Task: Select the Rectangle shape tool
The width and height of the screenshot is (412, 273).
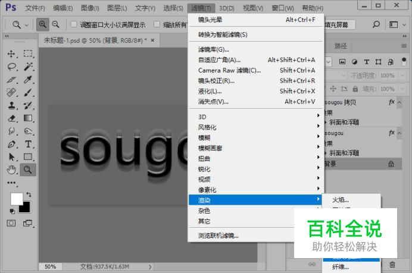Action: click(28, 157)
